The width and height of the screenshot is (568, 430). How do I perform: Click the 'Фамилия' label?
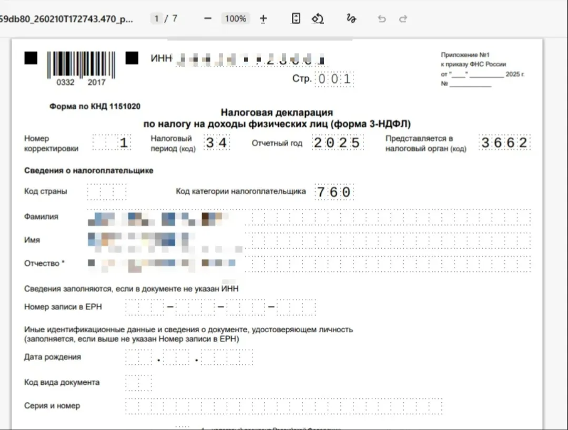point(41,217)
